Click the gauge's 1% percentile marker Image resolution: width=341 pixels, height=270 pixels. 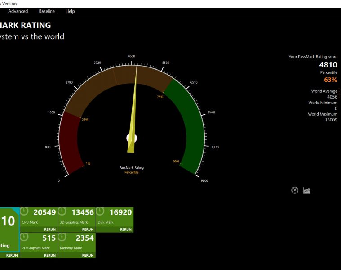(x=88, y=163)
